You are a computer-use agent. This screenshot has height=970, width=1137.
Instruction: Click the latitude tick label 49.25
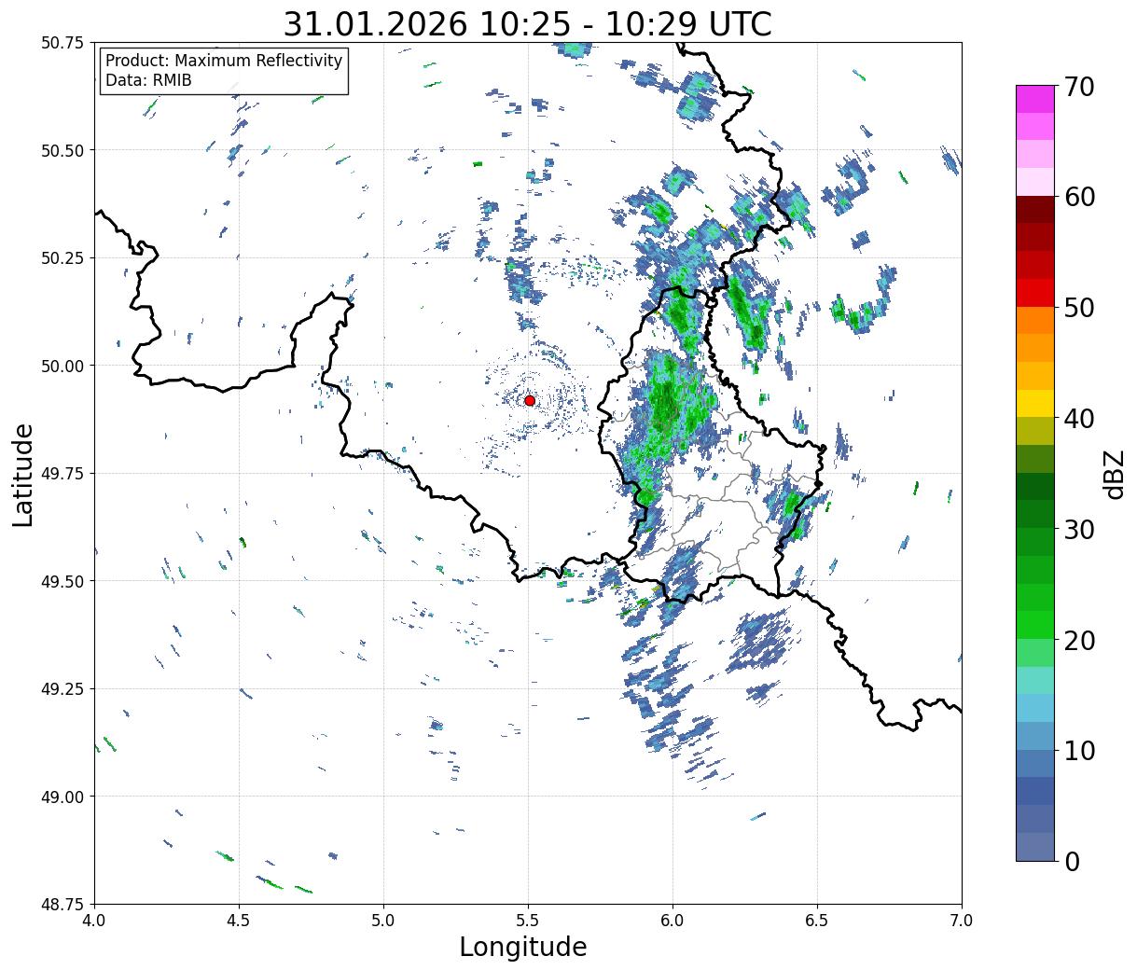[63, 689]
